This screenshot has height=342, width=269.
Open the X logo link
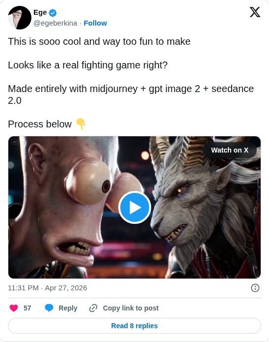coord(255,12)
